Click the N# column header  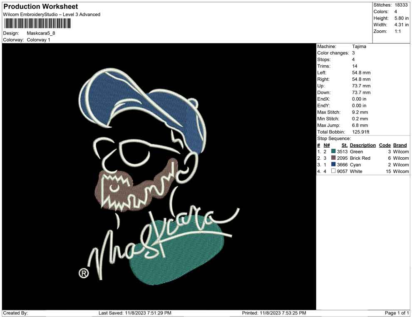click(327, 145)
